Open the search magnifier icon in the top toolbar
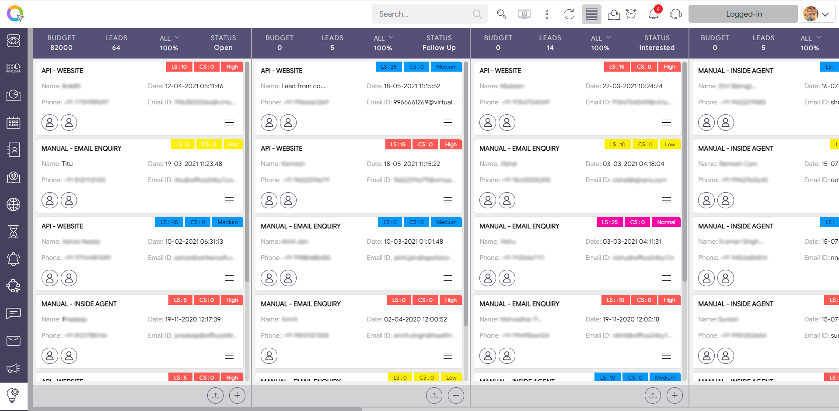This screenshot has width=839, height=411. [x=501, y=14]
